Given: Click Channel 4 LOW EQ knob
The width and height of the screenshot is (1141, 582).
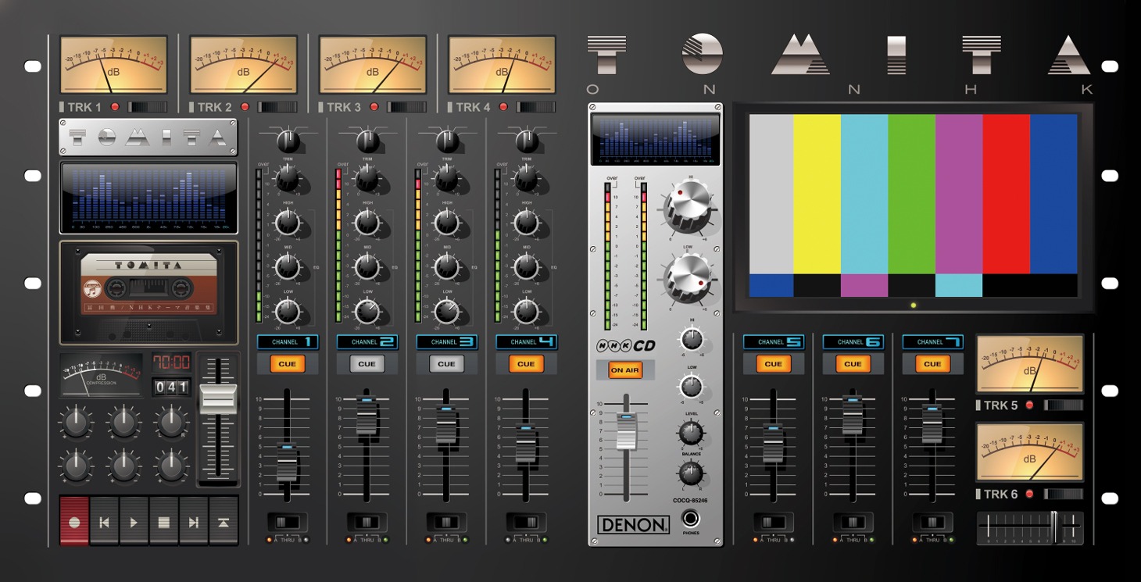Looking at the screenshot, I should coord(527,312).
